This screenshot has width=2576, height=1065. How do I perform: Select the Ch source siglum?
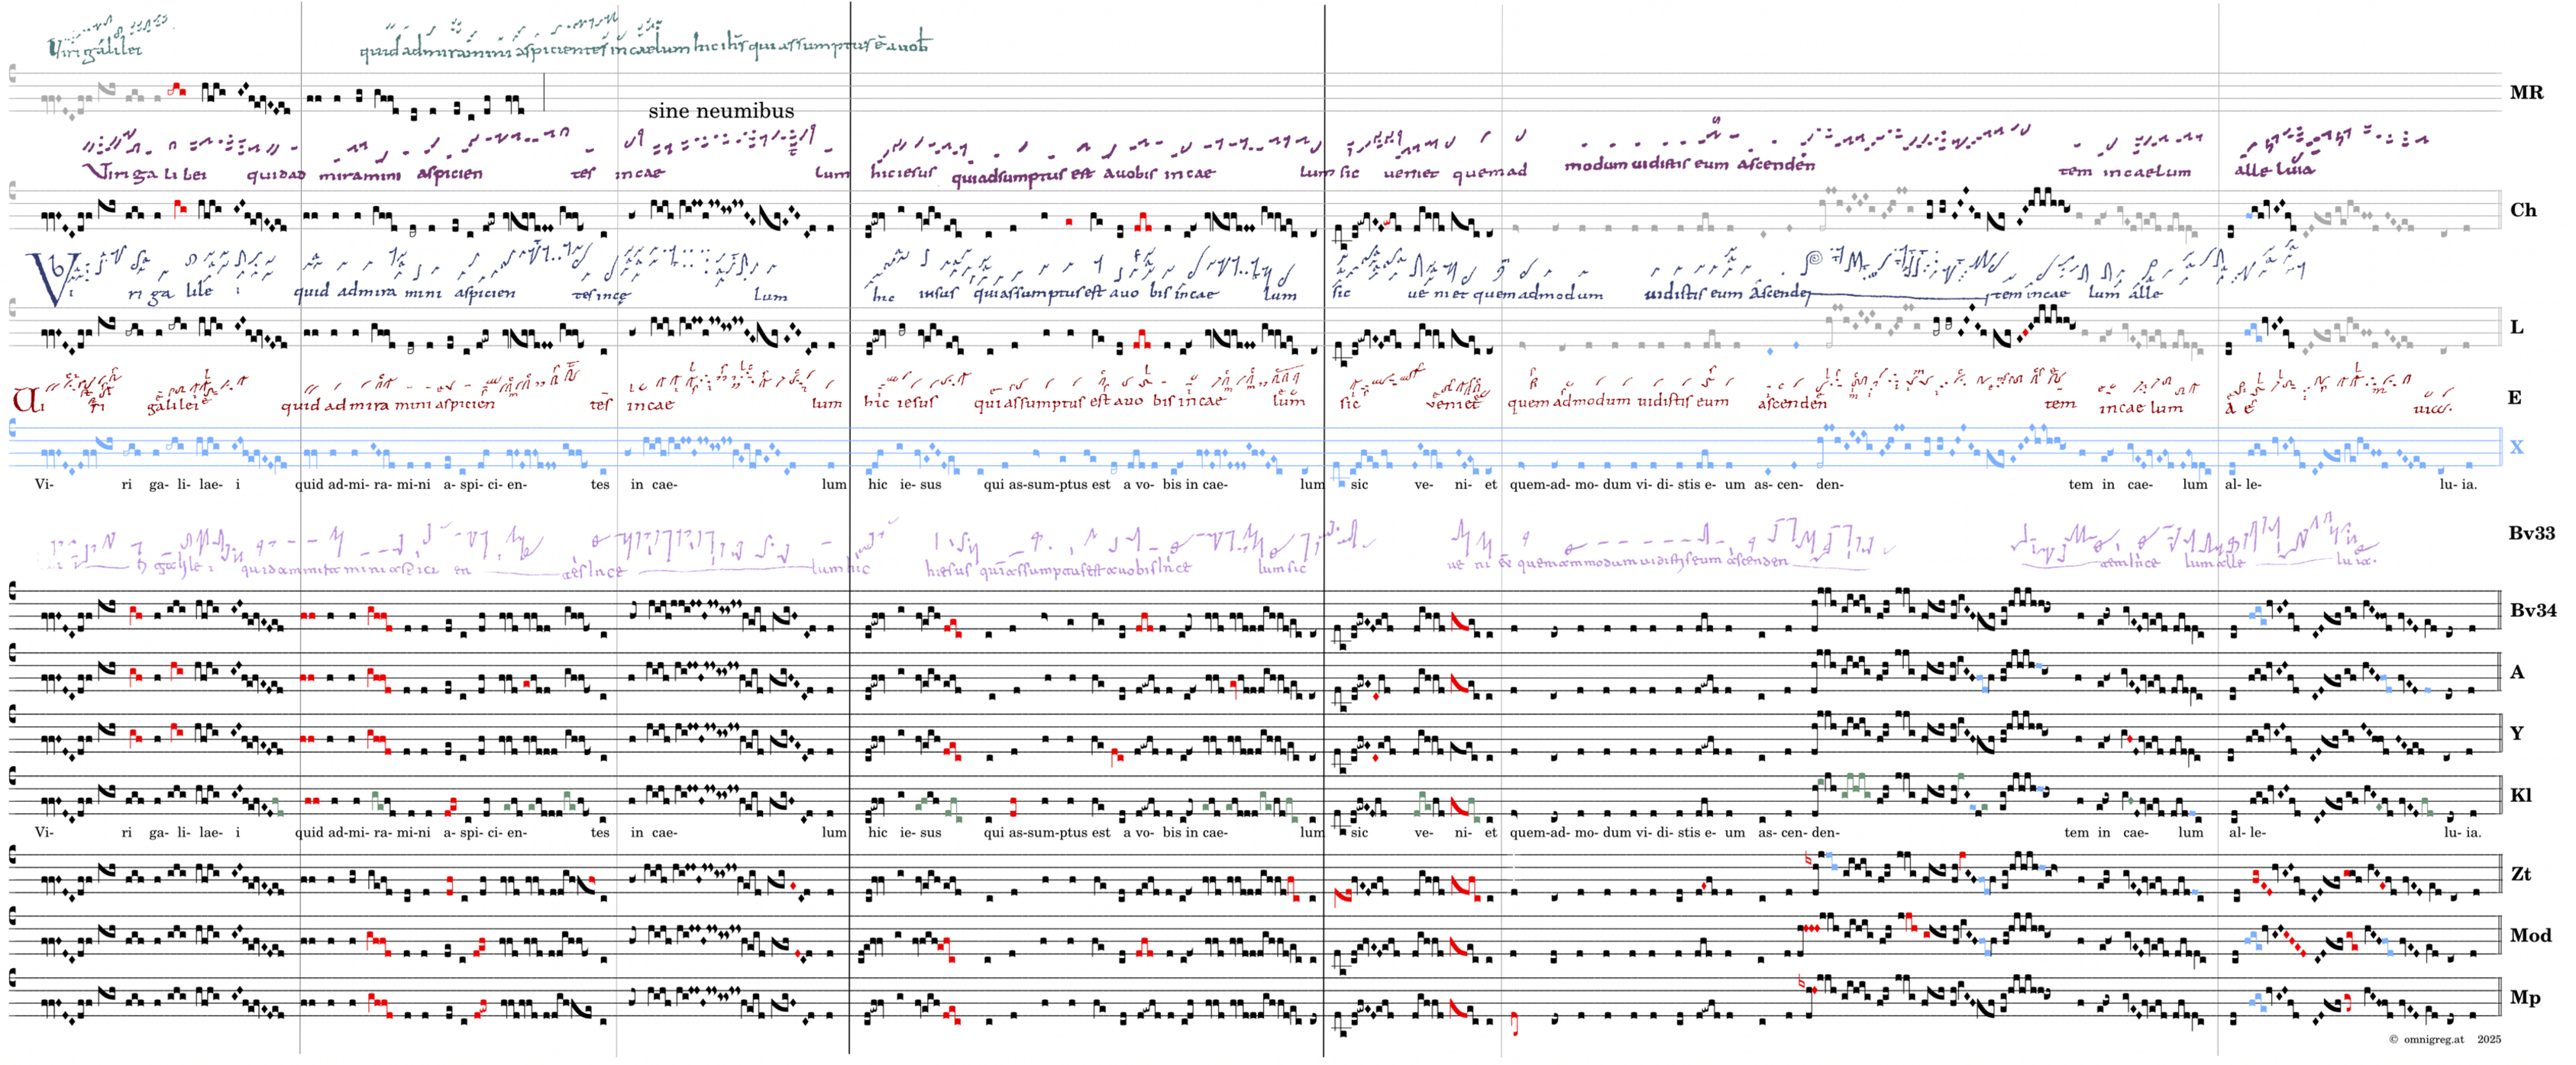pos(2523,210)
